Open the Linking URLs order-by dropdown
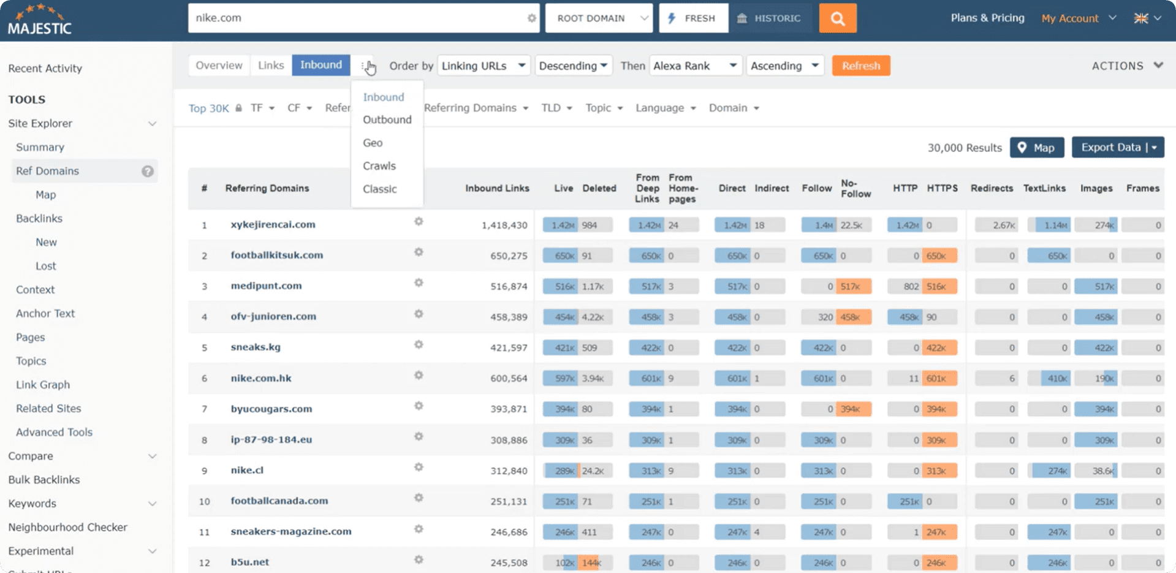 pos(484,66)
